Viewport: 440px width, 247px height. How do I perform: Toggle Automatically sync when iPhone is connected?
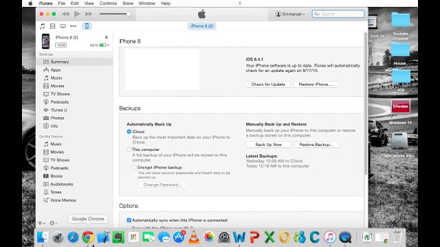tap(129, 220)
